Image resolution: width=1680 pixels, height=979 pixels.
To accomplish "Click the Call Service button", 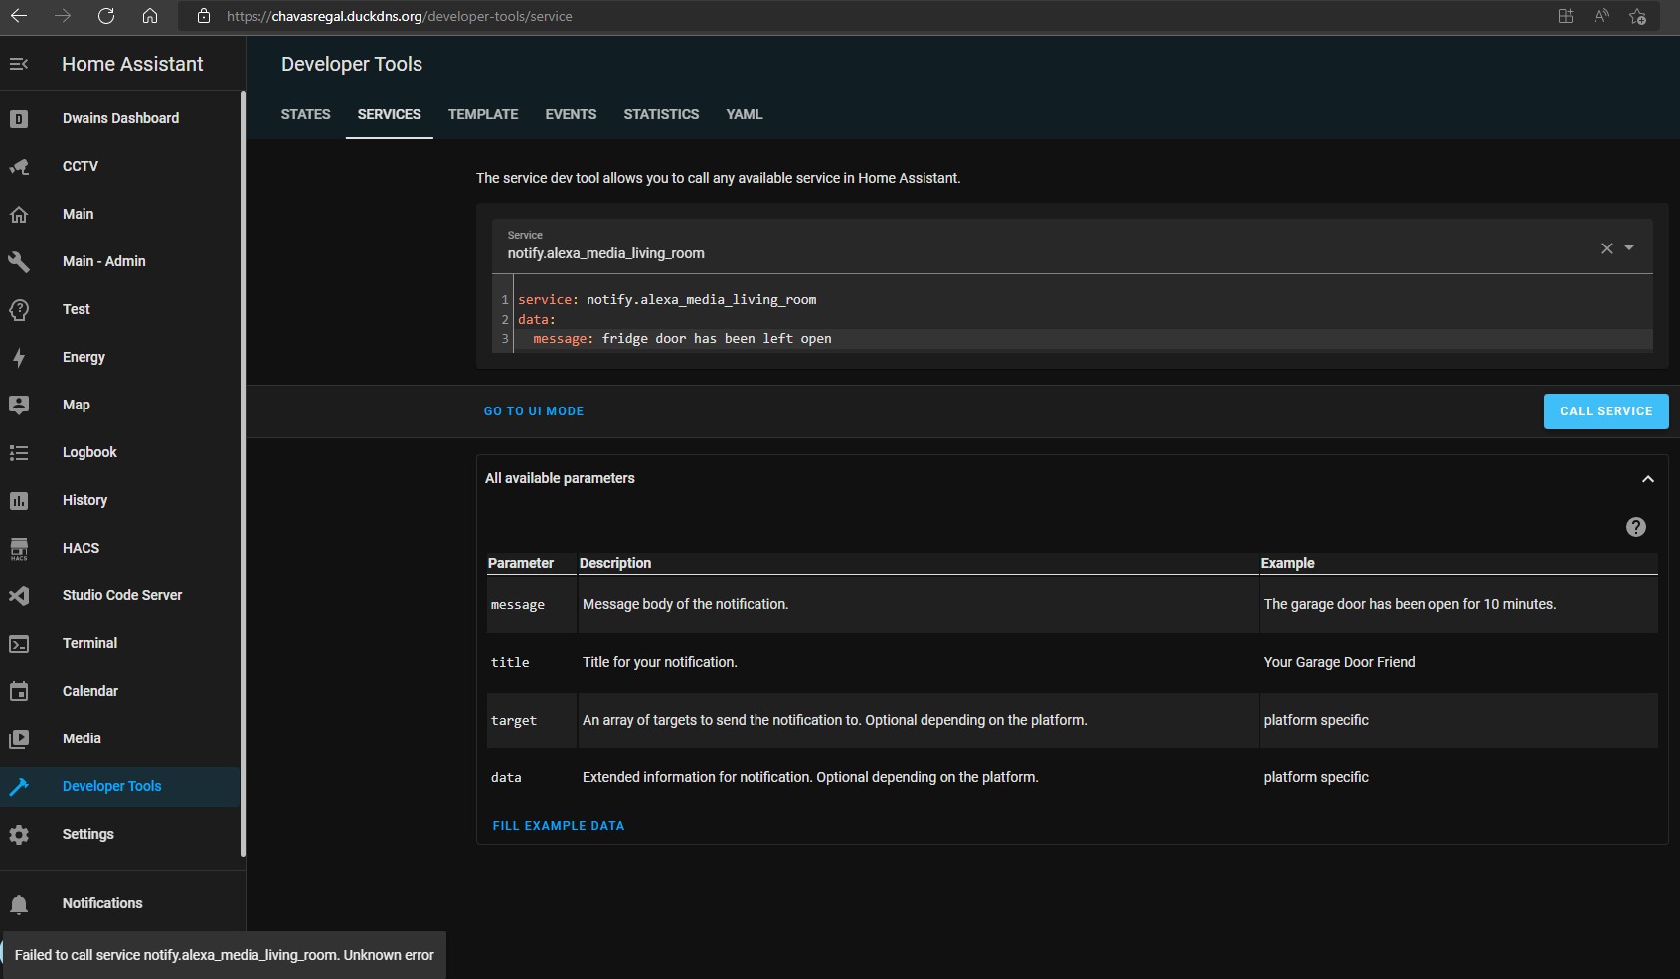I will click(x=1605, y=411).
